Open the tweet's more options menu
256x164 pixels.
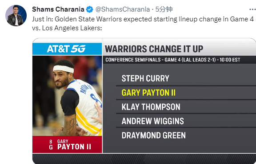point(252,9)
